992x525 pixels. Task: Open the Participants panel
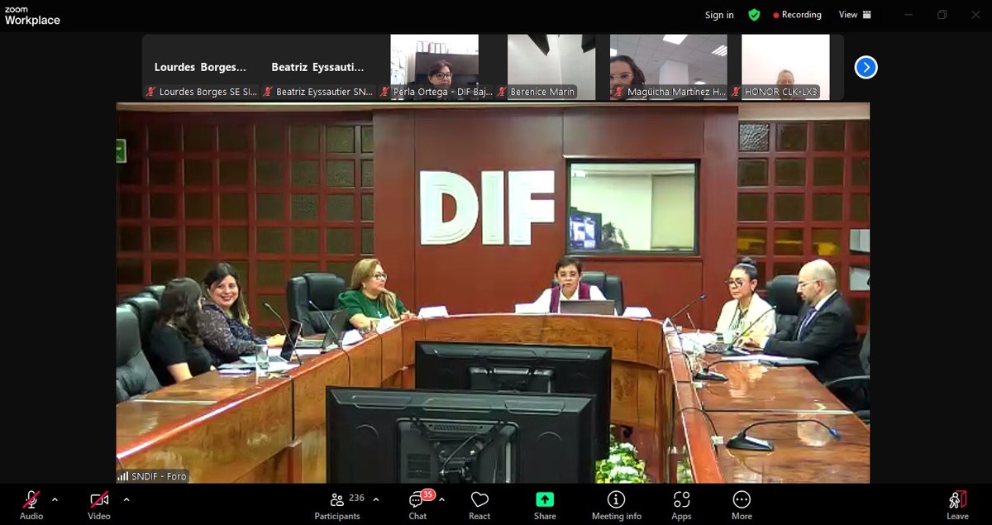[337, 504]
